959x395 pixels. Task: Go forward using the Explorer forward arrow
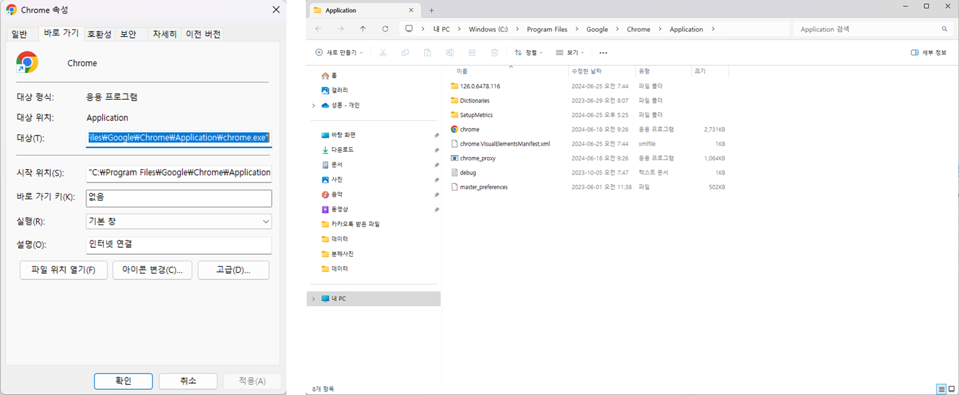(341, 29)
